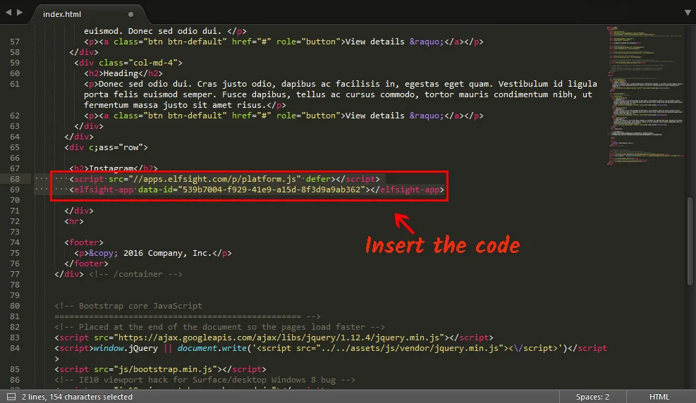Click line number 68 in gutter
Screen dimensions: 696x403
click(x=15, y=179)
